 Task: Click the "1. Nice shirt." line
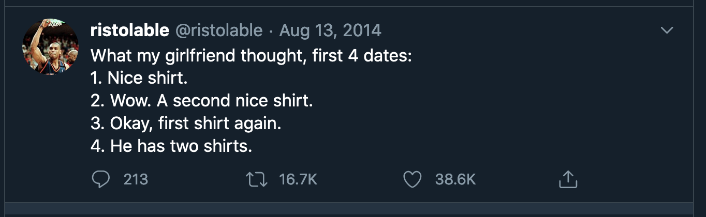[x=139, y=78]
